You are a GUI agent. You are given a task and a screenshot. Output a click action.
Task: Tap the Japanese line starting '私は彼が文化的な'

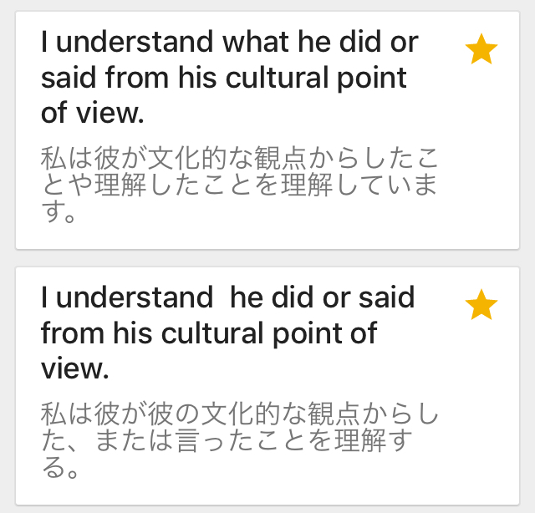pyautogui.click(x=238, y=157)
